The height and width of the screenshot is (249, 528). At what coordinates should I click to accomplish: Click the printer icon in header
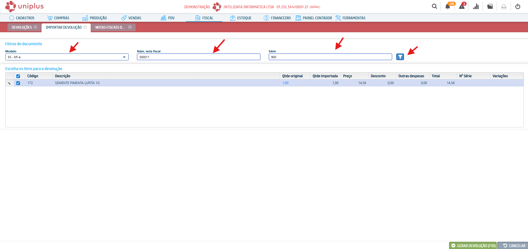coord(504,7)
